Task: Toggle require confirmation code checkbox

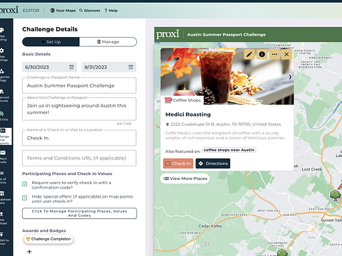Action: click(25, 184)
